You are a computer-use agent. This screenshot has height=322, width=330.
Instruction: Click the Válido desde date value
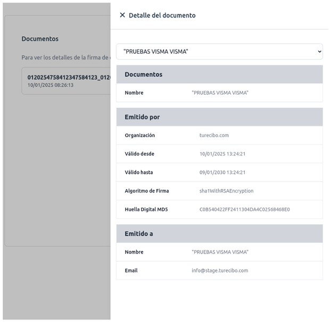pyautogui.click(x=222, y=154)
